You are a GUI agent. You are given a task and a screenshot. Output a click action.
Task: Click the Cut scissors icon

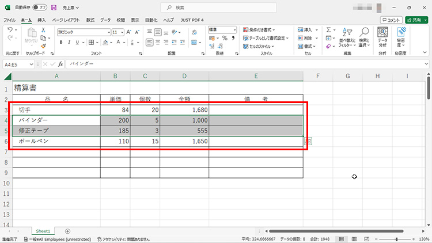44,30
